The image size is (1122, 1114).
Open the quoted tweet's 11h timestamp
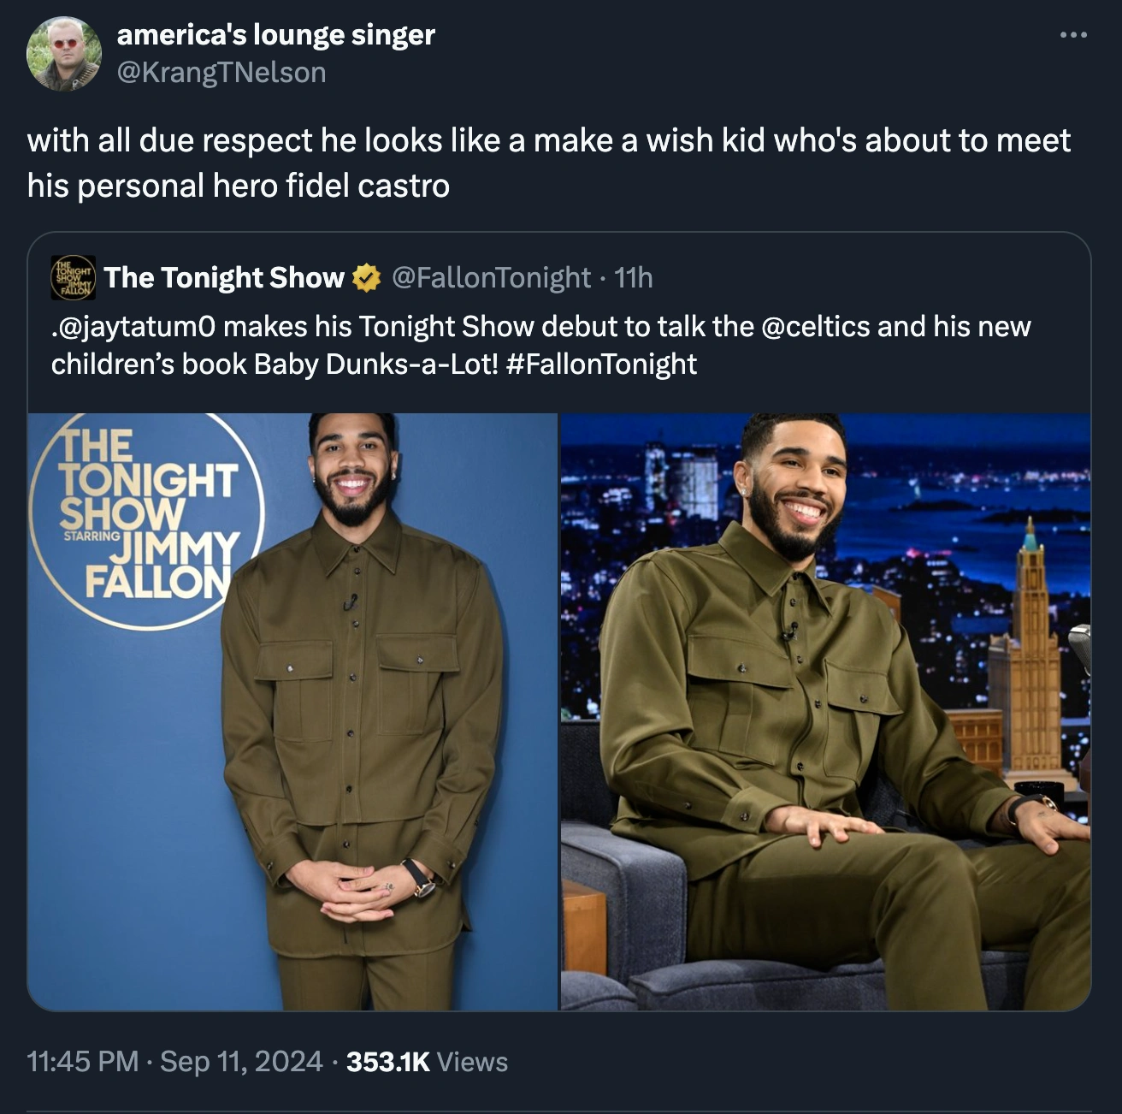634,277
